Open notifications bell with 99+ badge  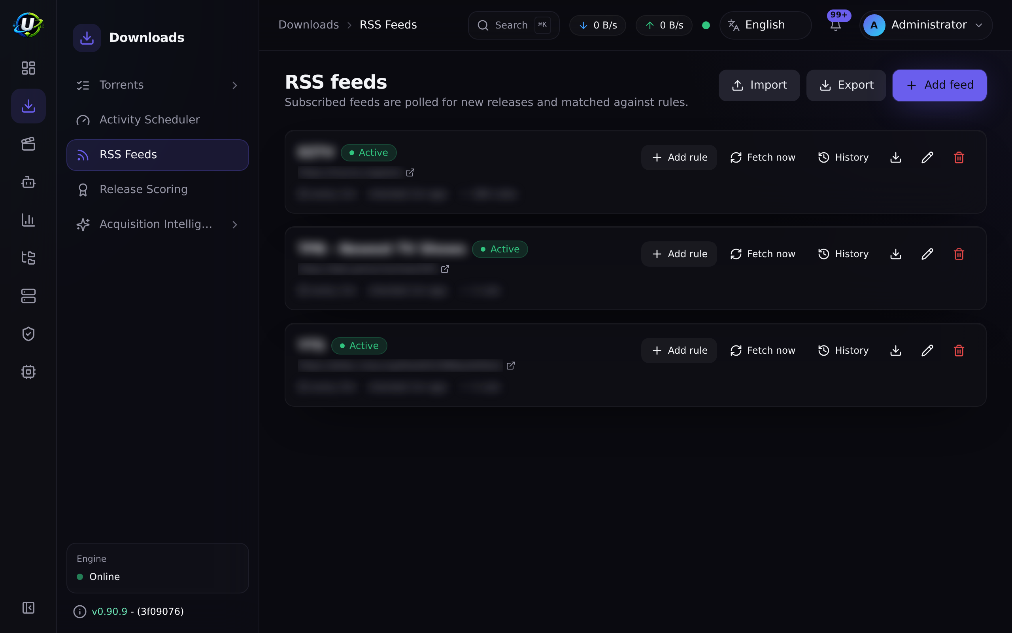click(836, 25)
